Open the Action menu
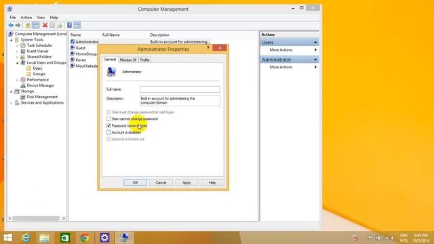Viewport: 434px width, 244px height. (x=26, y=18)
